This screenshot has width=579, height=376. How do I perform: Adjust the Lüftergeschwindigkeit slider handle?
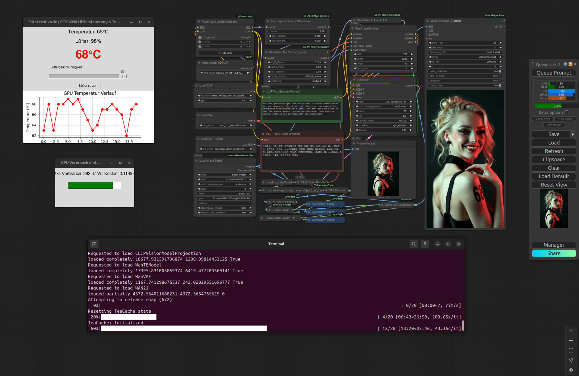123,76
